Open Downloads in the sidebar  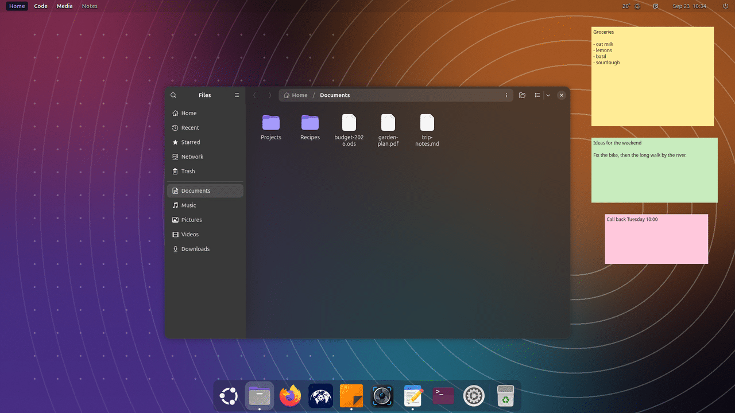[205, 249]
